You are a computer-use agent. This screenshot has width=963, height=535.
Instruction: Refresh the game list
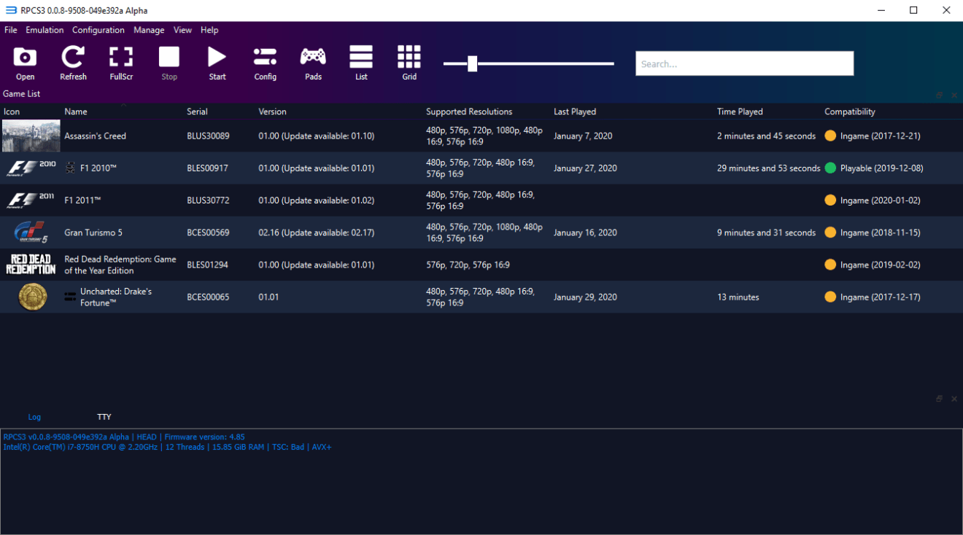[73, 63]
